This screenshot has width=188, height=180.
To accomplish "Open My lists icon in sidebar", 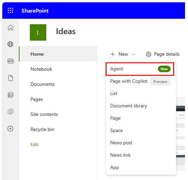I will (x=11, y=95).
